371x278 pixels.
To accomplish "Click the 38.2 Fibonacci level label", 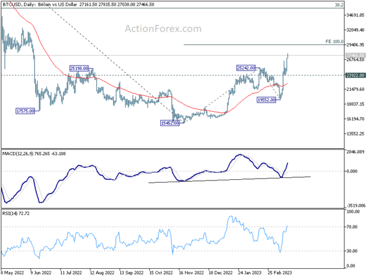I will [x=339, y=5].
